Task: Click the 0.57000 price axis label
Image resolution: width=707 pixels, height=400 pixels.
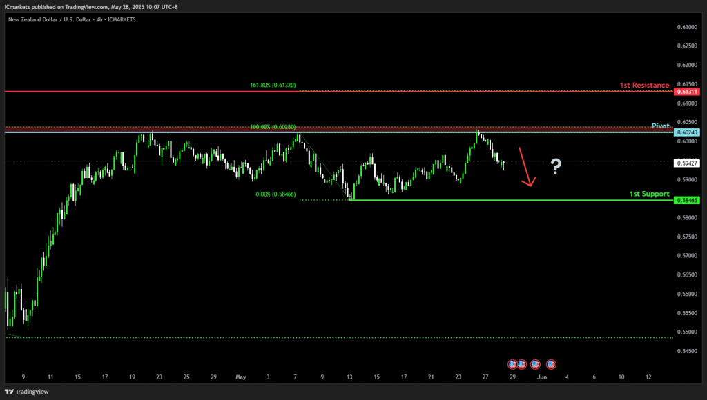Action: 687,256
